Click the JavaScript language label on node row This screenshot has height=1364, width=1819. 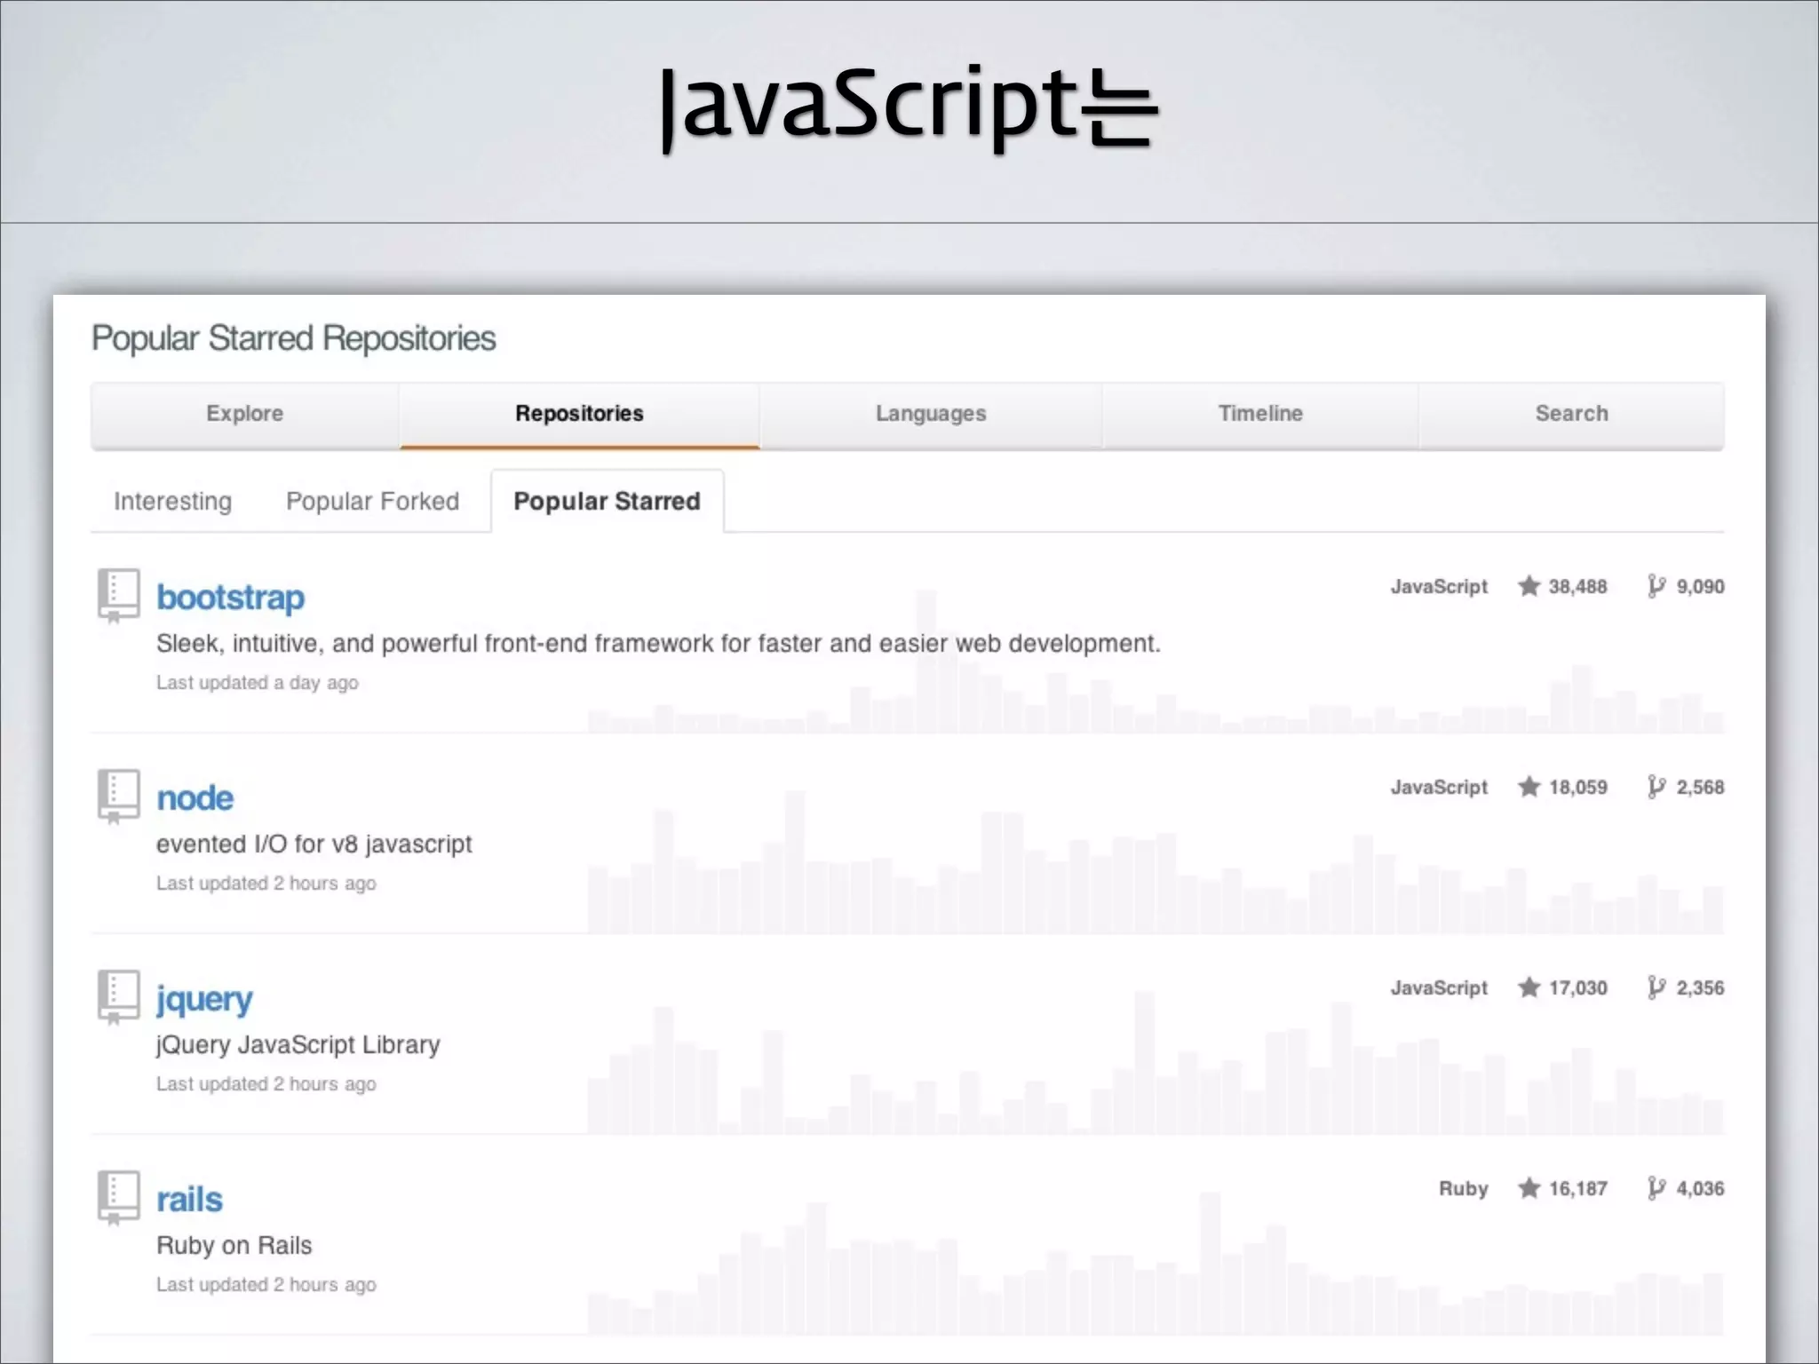pyautogui.click(x=1439, y=788)
